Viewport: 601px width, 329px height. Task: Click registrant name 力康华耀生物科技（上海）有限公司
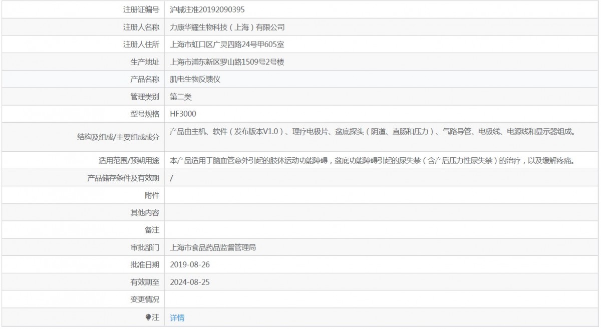click(x=227, y=27)
